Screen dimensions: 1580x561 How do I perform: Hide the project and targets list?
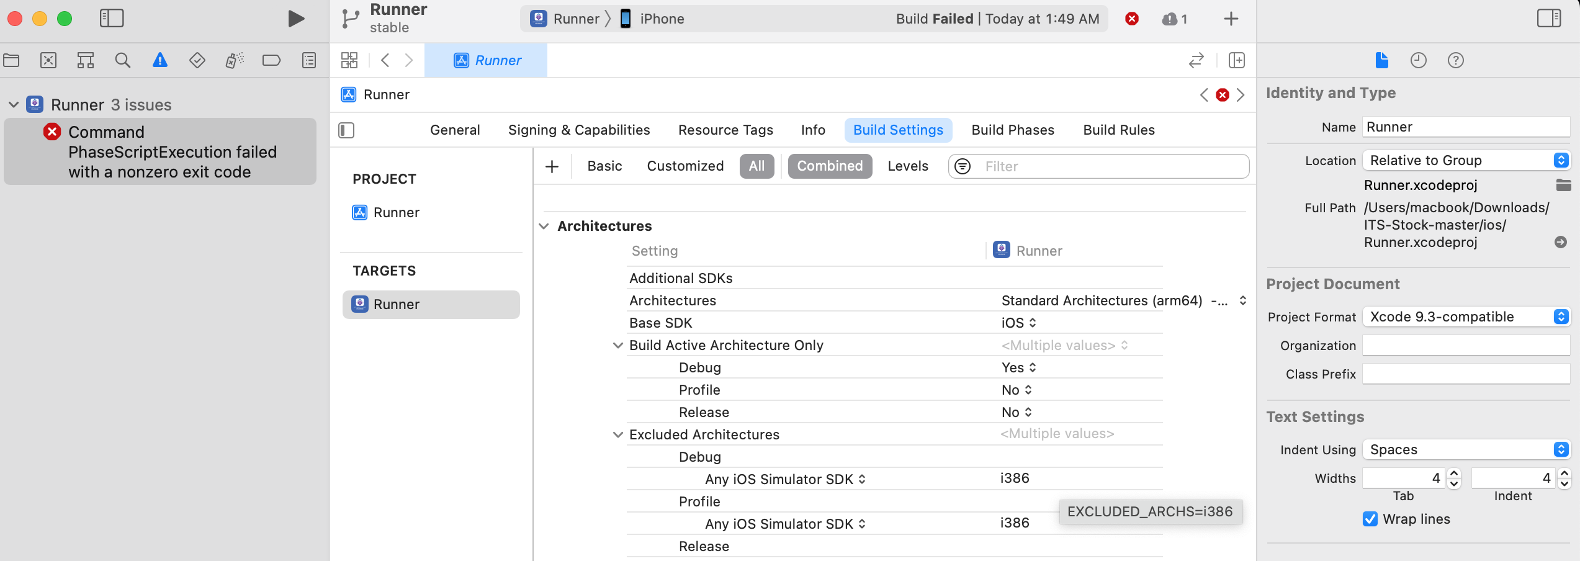click(346, 130)
